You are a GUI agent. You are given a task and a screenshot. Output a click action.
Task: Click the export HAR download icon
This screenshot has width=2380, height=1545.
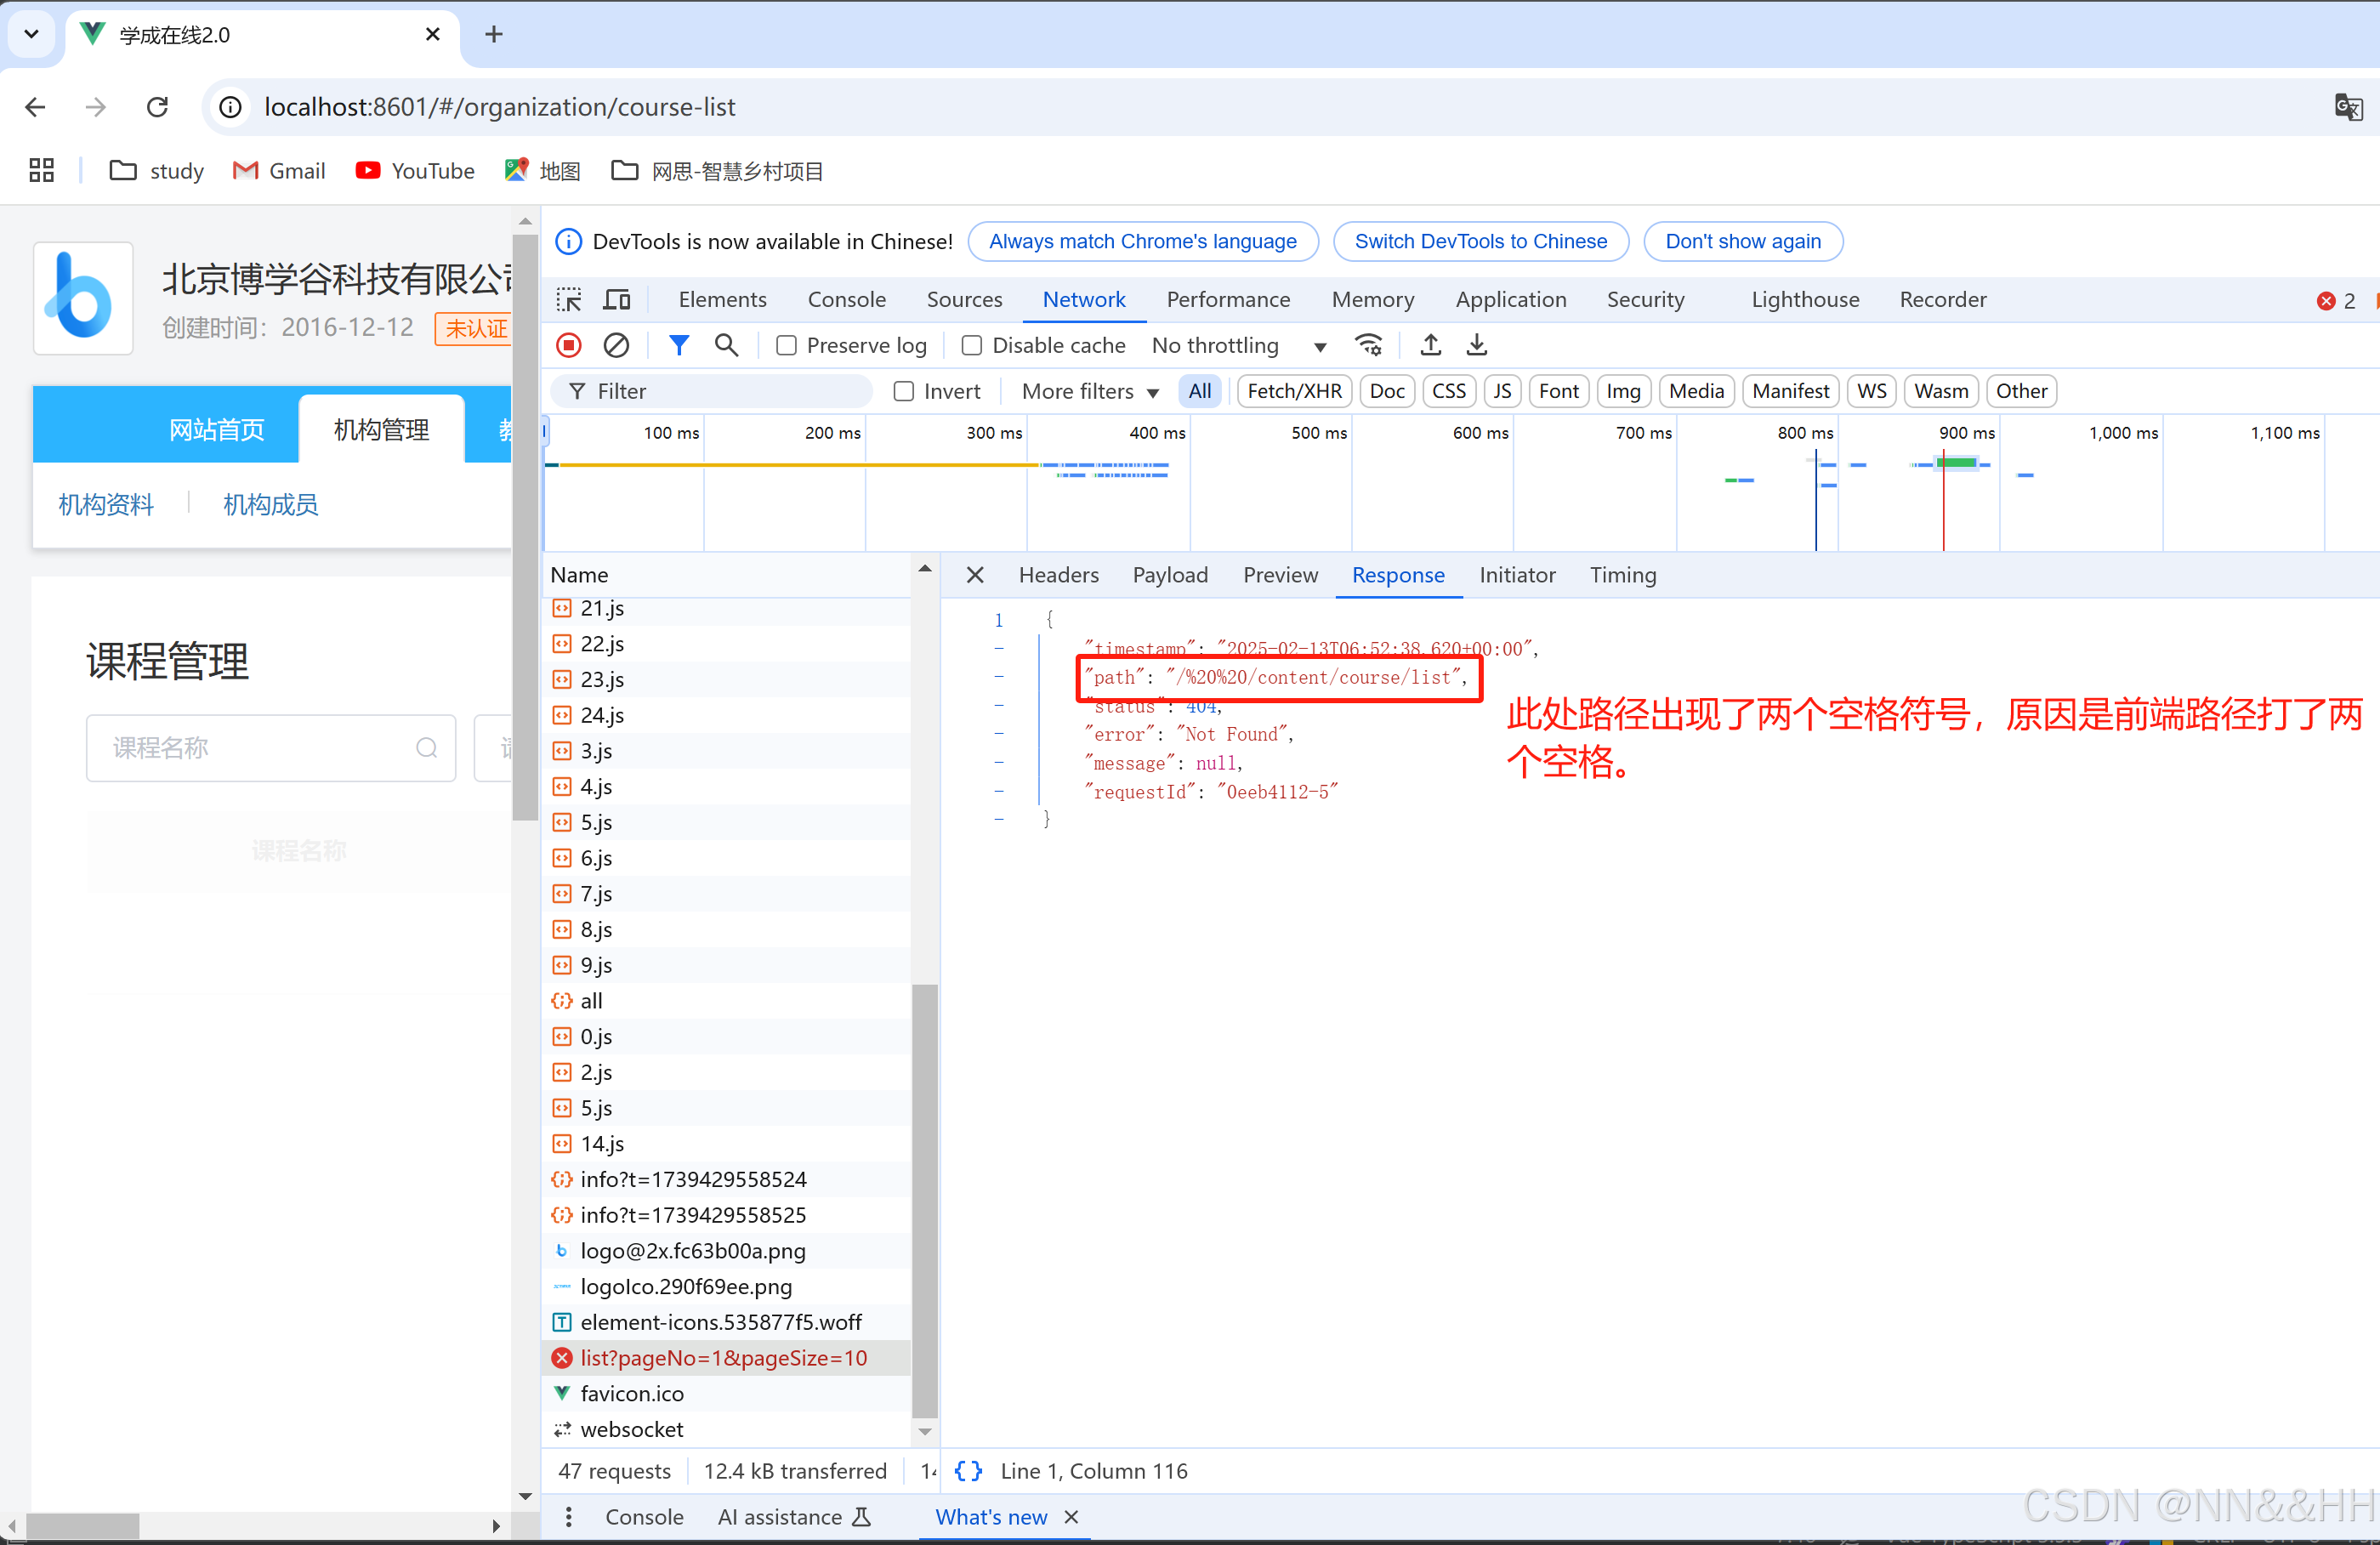[x=1477, y=345]
